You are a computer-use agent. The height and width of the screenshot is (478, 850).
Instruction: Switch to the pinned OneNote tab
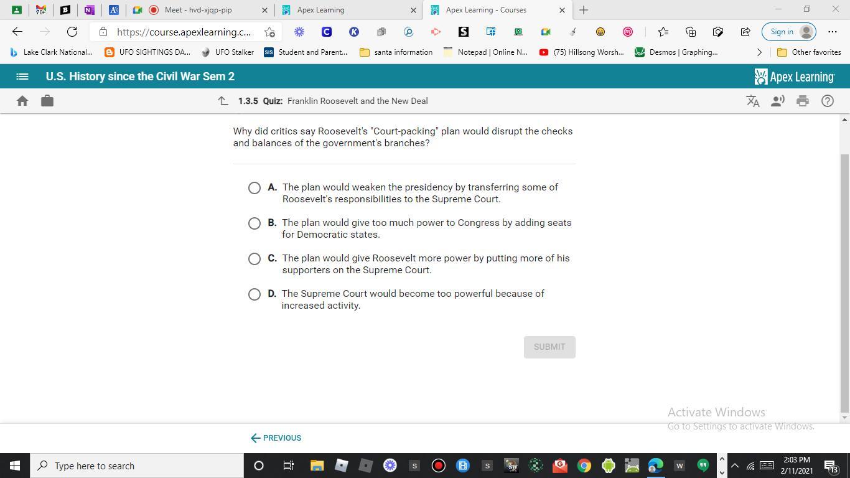coord(89,10)
